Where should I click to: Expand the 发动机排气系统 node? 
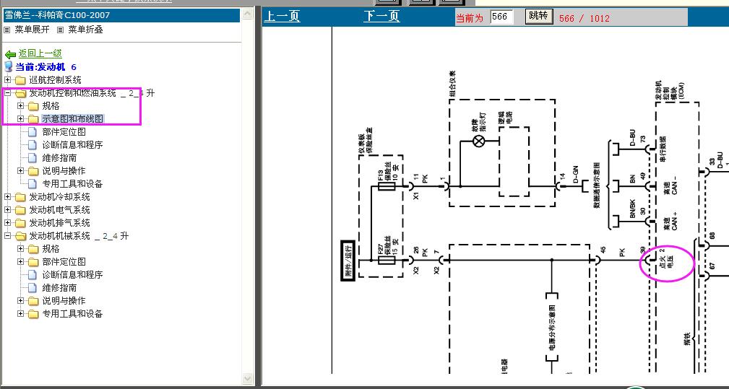pyautogui.click(x=7, y=223)
